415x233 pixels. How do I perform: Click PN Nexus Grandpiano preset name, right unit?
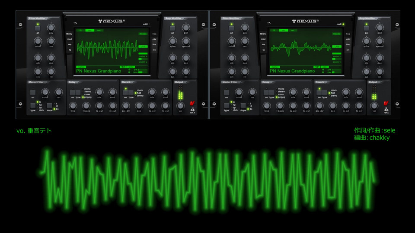293,71
